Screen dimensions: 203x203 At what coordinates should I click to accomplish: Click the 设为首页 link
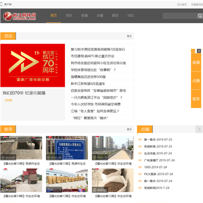click(182, 5)
